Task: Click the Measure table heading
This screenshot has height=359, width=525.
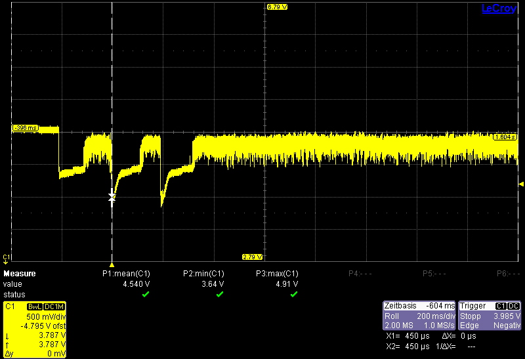Action: point(20,274)
